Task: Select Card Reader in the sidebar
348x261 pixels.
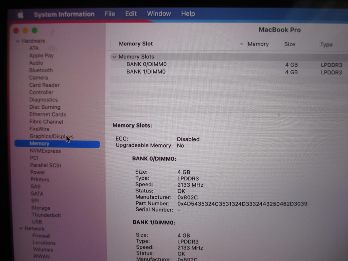Action: click(x=45, y=85)
